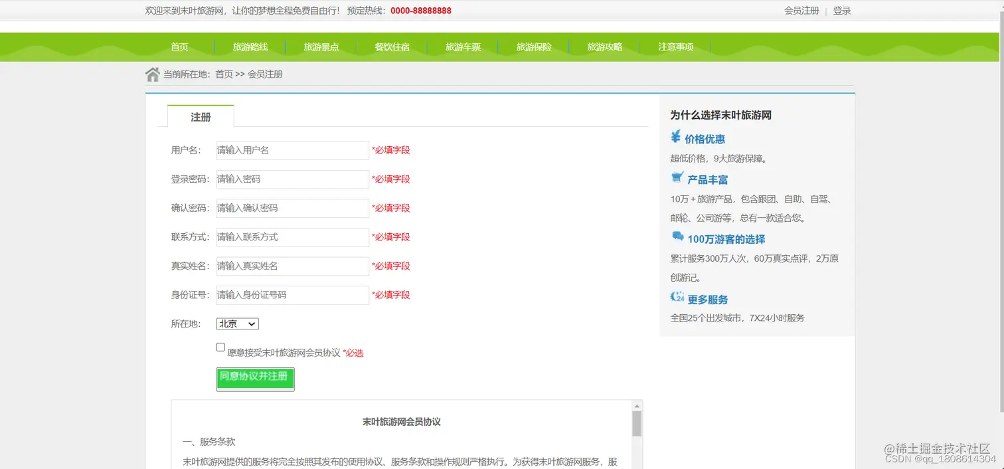
Task: Click the yen icon beside 价格优惠
Action: pos(676,138)
